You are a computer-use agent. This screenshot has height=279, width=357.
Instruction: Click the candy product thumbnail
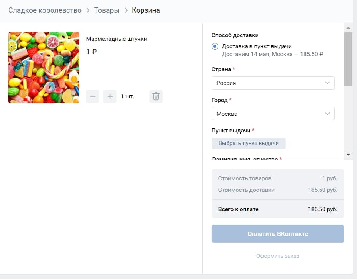click(43, 67)
